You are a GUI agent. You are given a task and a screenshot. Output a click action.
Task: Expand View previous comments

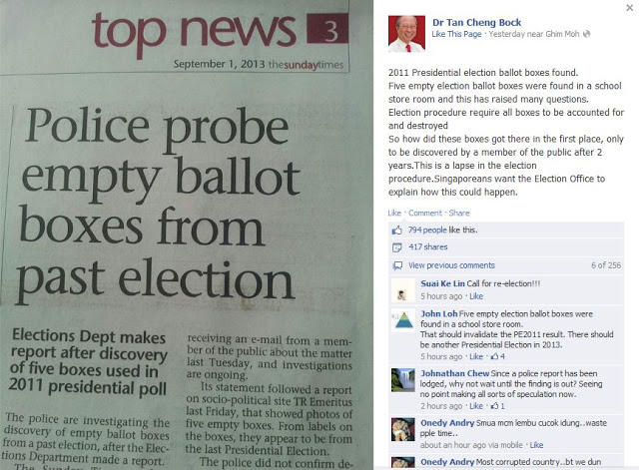click(451, 265)
